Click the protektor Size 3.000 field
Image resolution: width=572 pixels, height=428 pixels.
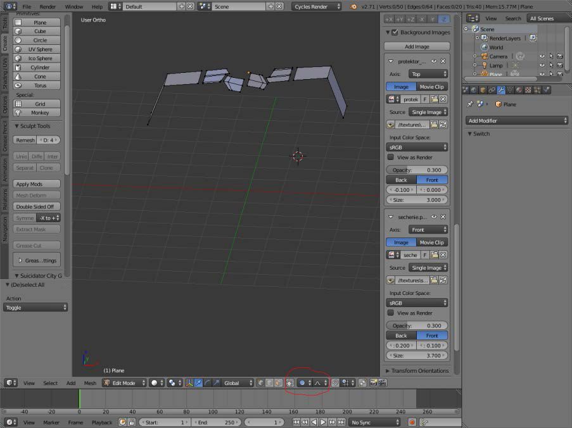point(417,200)
